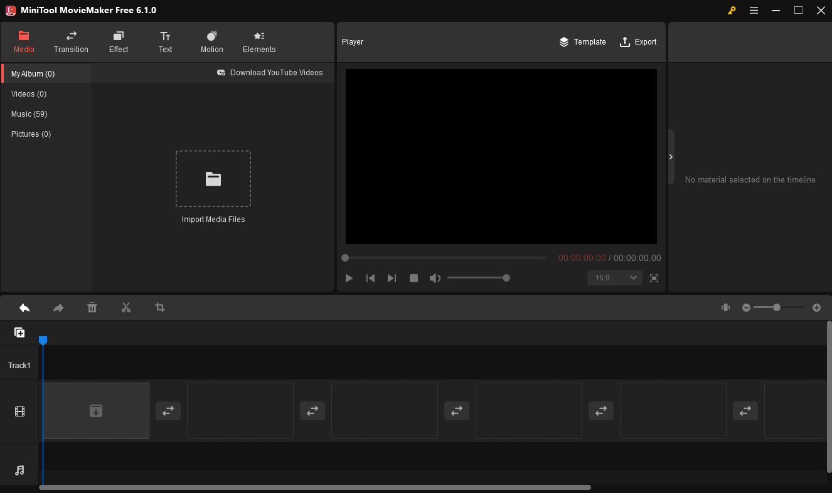This screenshot has height=493, width=832.
Task: Open the Effect tab
Action: (x=119, y=42)
